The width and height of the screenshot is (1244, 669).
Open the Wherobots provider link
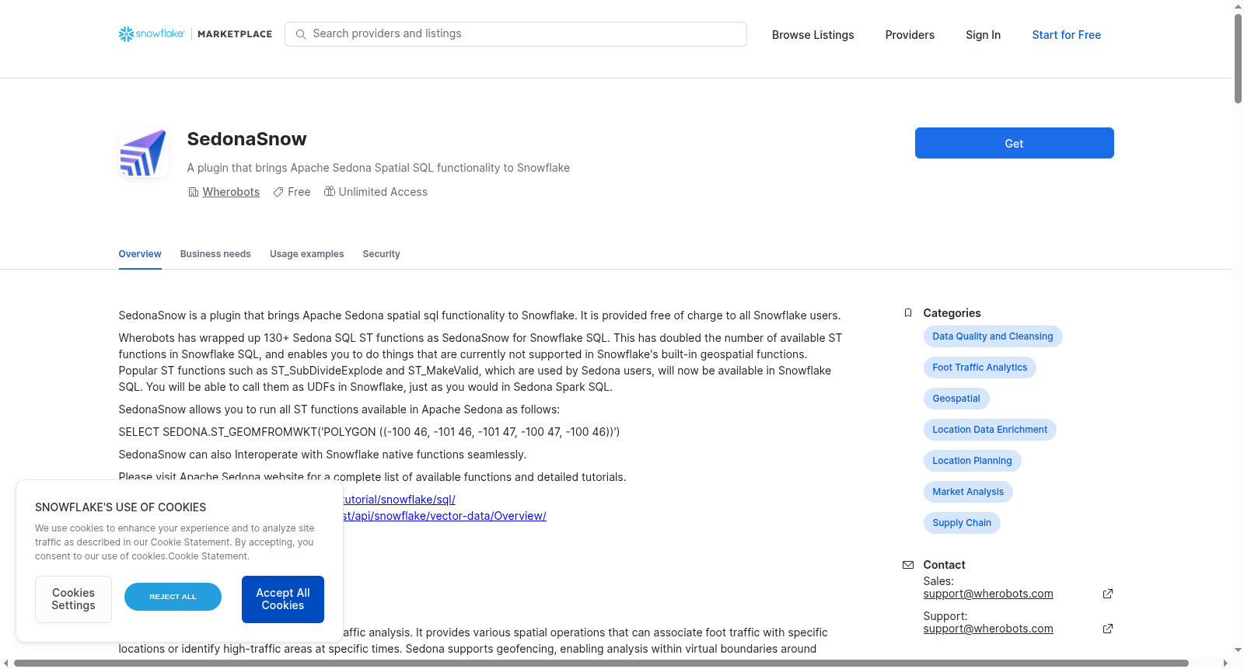click(231, 192)
